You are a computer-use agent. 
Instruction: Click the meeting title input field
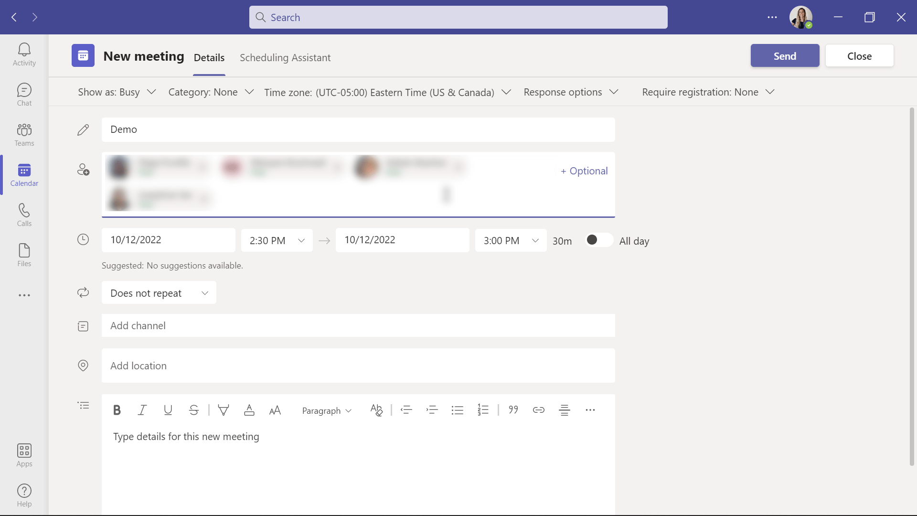click(x=358, y=130)
